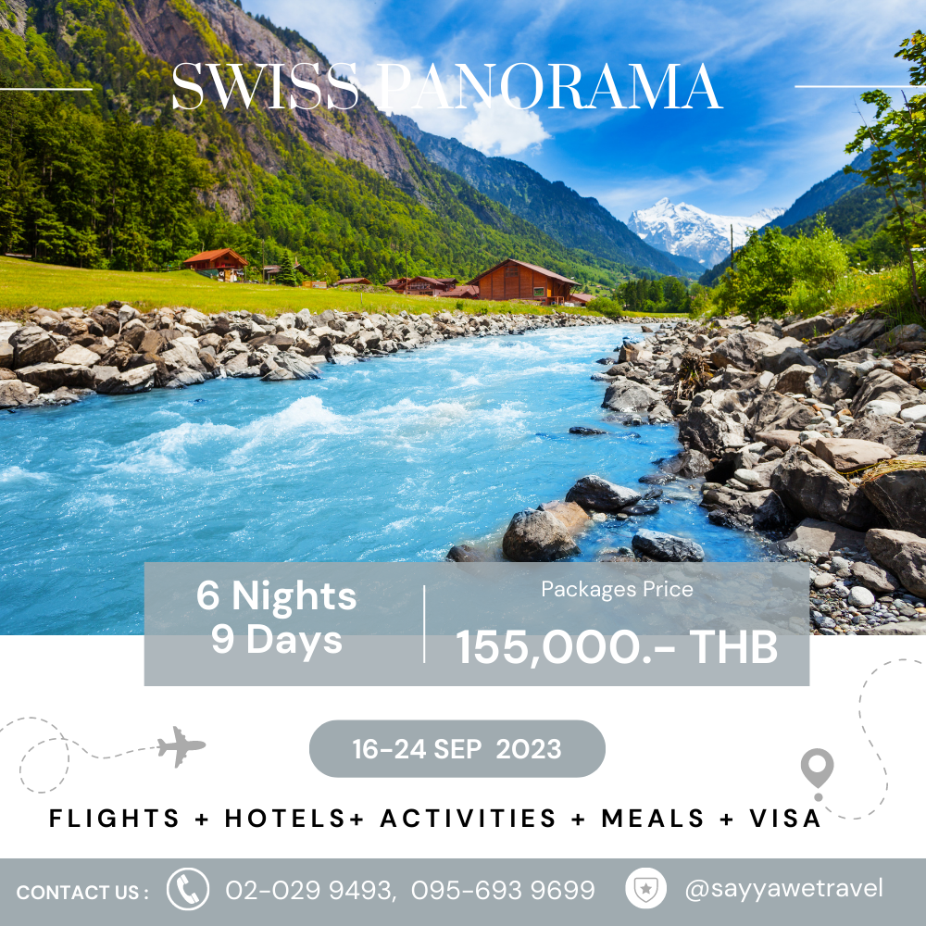Click the snowy mountain peak in the photo
The height and width of the screenshot is (926, 926).
695,231
